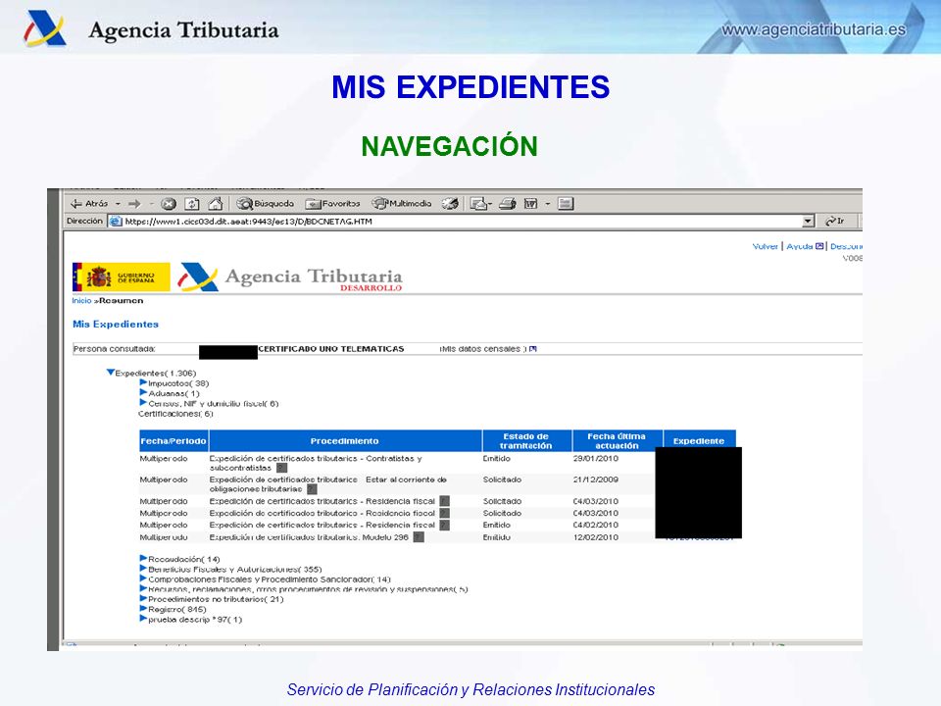This screenshot has height=706, width=941.
Task: Click the forward arrow button
Action: click(134, 204)
